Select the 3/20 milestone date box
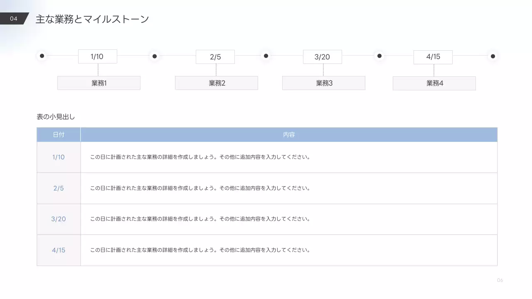This screenshot has width=532, height=299. 323,56
